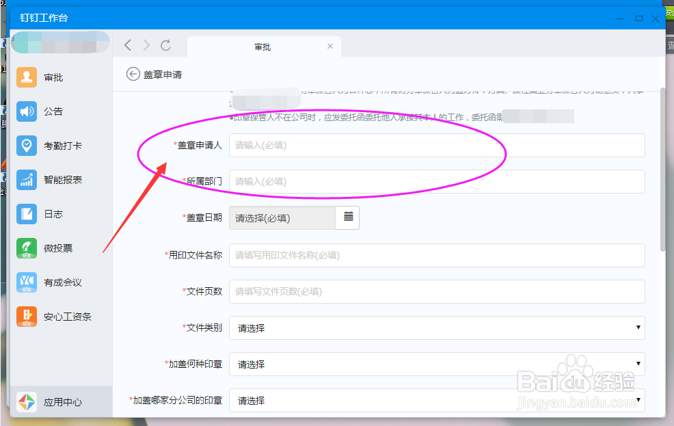Click the forward navigation arrow

(x=146, y=45)
